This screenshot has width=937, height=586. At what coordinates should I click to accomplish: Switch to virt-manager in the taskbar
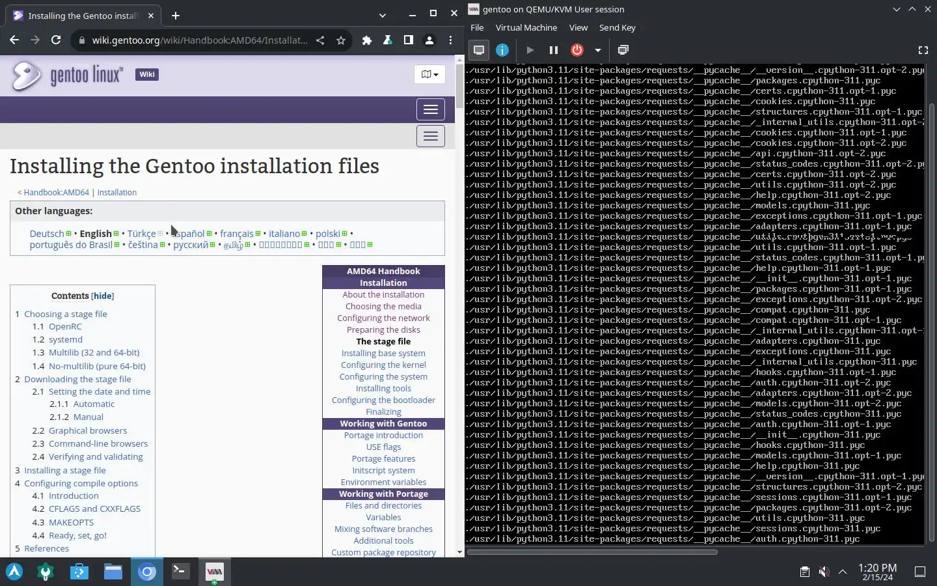tap(214, 572)
